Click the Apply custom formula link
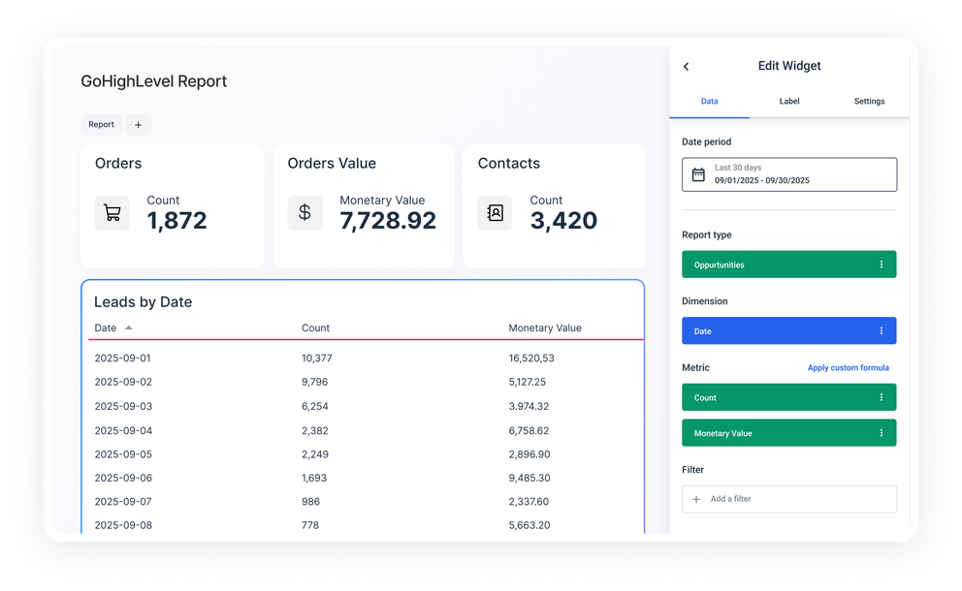Viewport: 962px width, 591px height. coord(849,367)
